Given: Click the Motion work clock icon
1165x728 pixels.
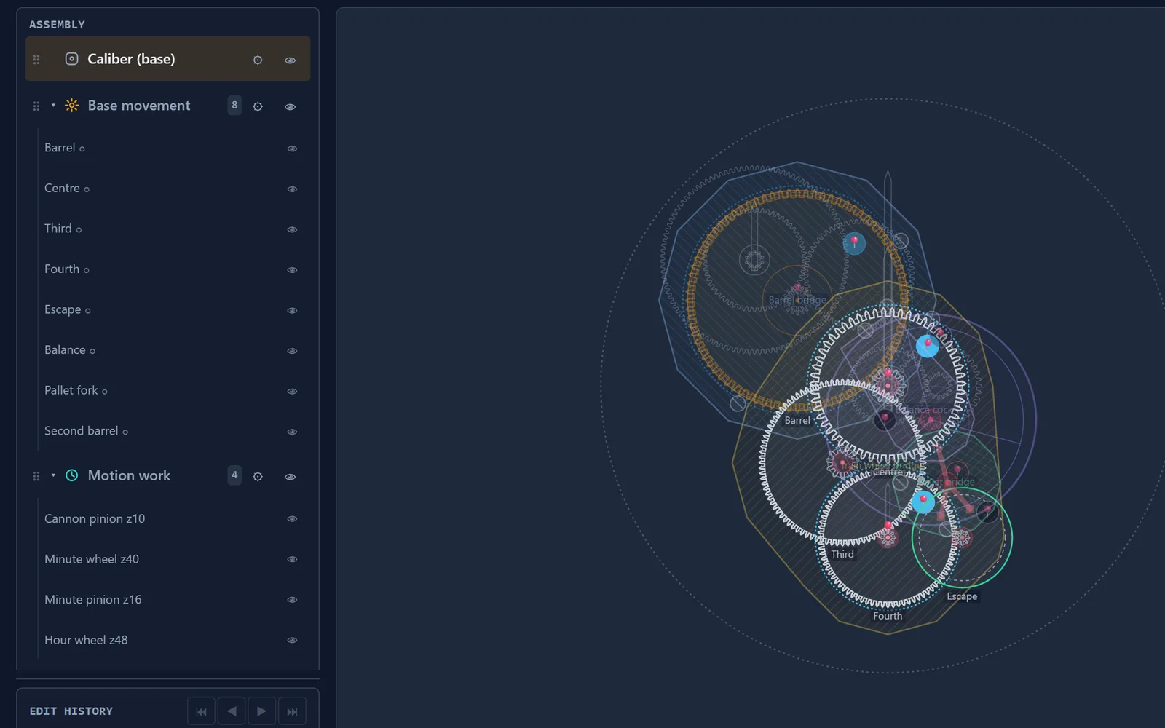Looking at the screenshot, I should click(71, 475).
